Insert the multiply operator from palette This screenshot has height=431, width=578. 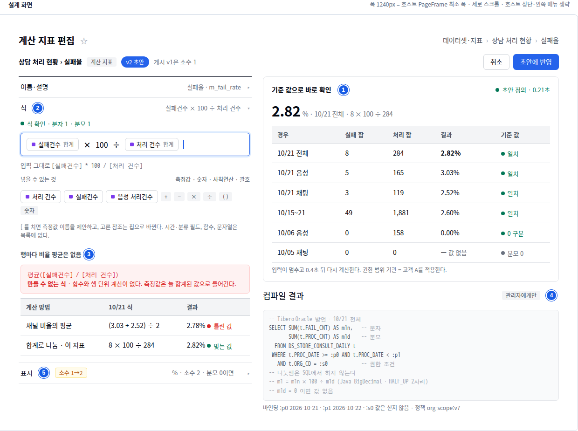pos(194,197)
